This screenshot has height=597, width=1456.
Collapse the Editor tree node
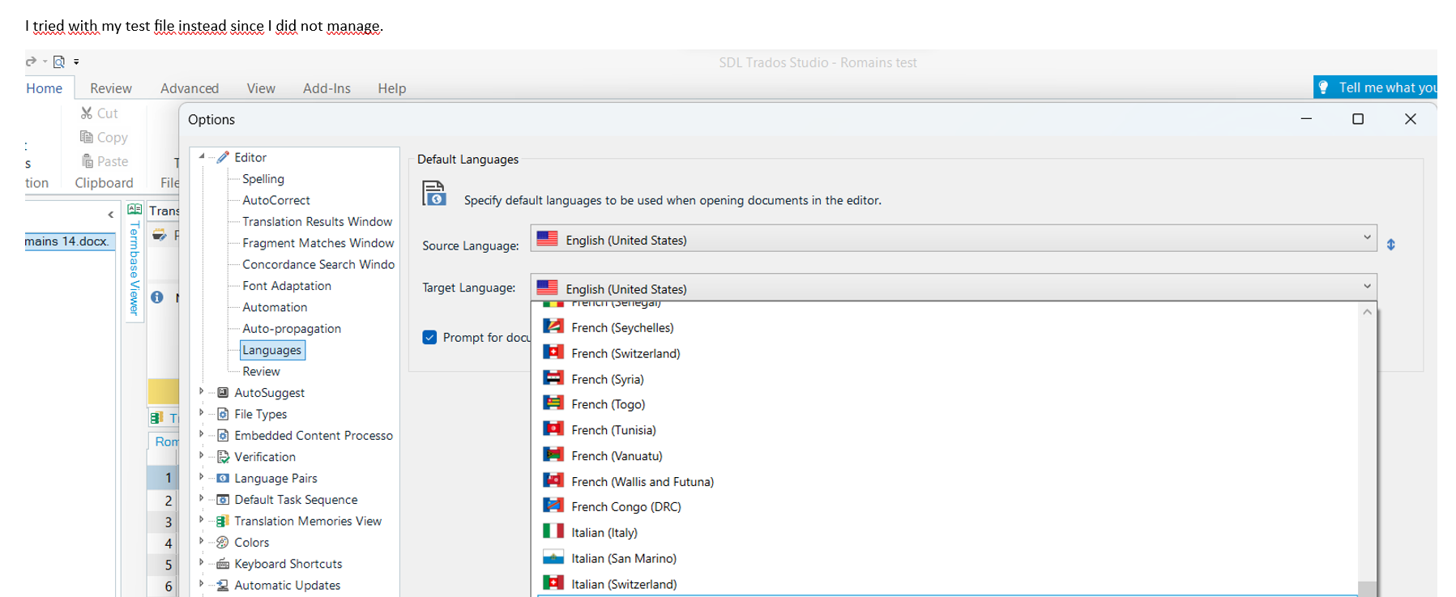(x=202, y=156)
